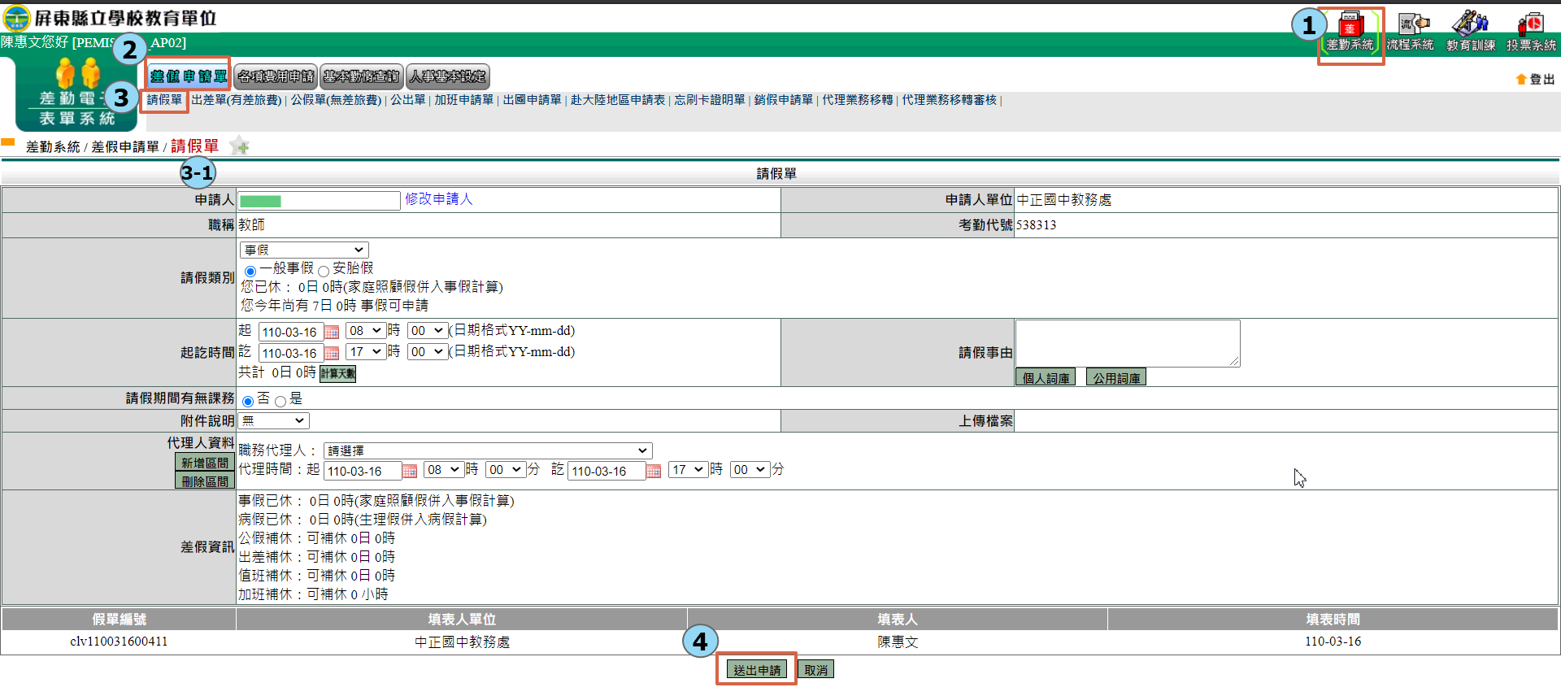Click the 差勤系統 breadcrumb link
This screenshot has width=1561, height=696.
click(x=53, y=147)
